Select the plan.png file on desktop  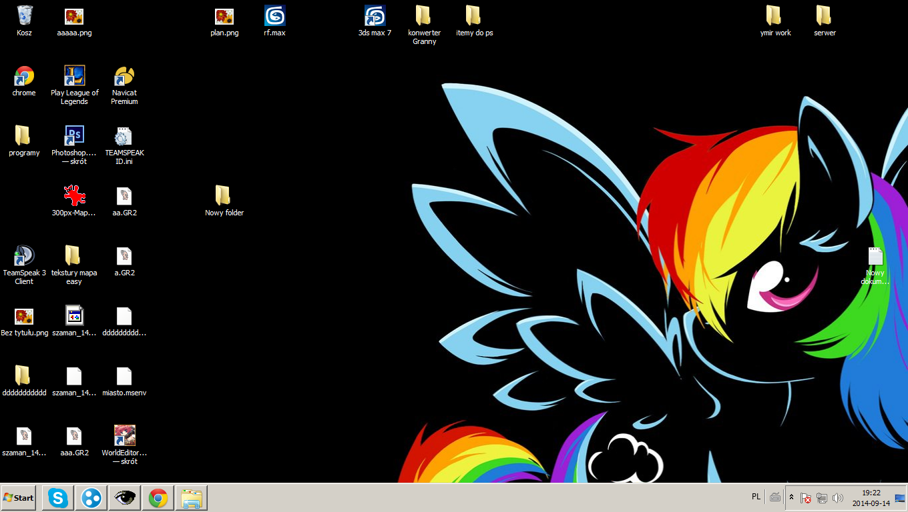point(224,21)
